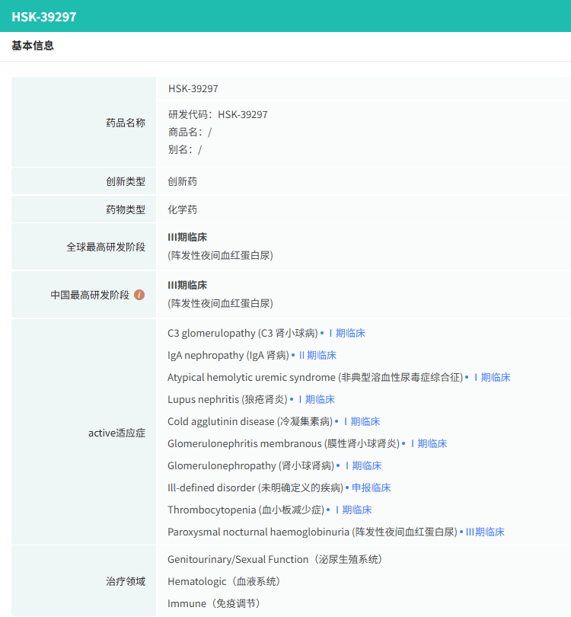This screenshot has width=571, height=617.
Task: Open 申报临床 link for Ill-defined disorder
Action: (372, 488)
